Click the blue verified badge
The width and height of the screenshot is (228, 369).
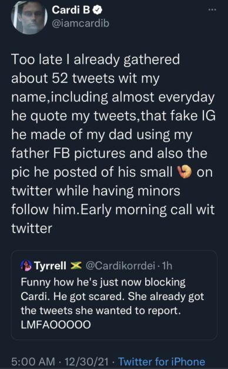point(98,10)
